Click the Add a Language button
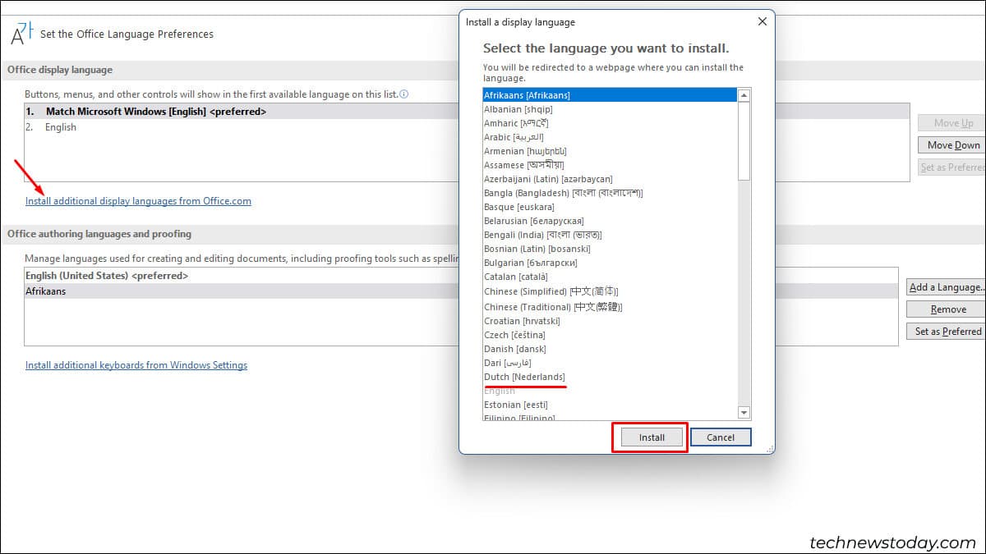 coord(947,287)
